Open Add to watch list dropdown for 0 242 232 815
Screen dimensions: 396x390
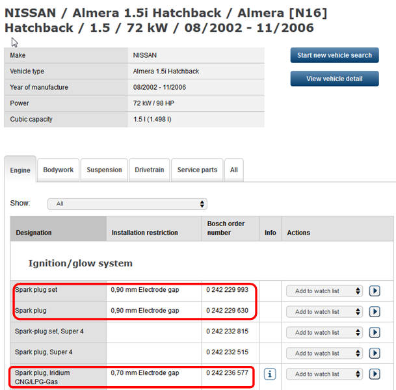(x=324, y=332)
